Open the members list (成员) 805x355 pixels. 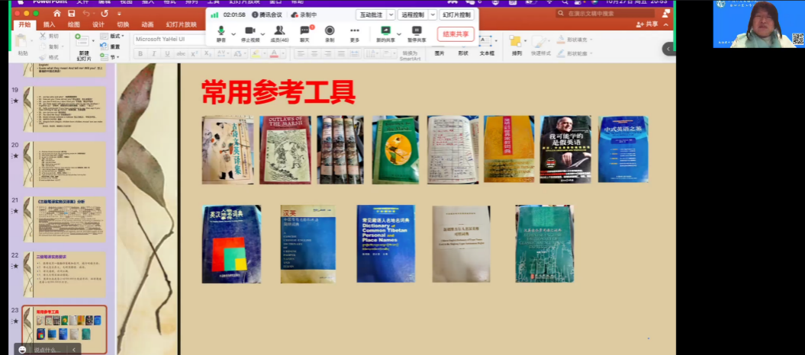coord(280,31)
